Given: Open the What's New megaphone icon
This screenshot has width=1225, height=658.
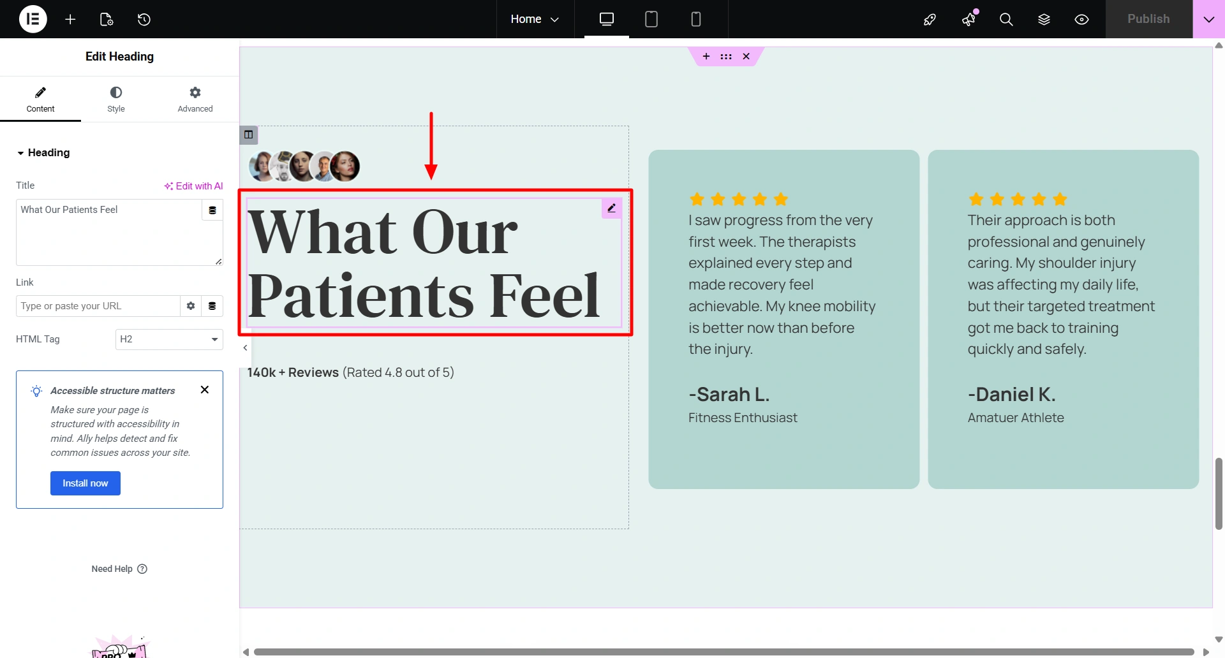Looking at the screenshot, I should click(969, 20).
